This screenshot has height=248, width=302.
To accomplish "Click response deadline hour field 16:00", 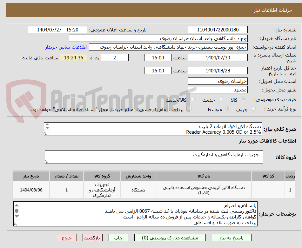I will [x=158, y=57].
